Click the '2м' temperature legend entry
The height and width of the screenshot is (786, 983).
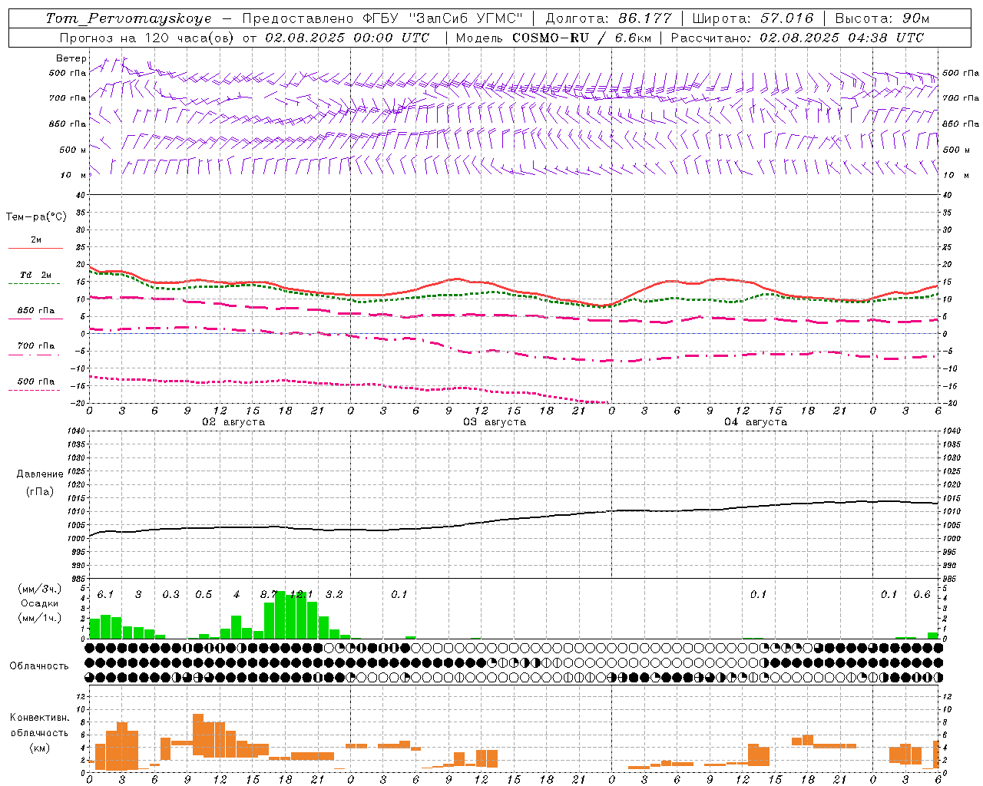pos(36,240)
